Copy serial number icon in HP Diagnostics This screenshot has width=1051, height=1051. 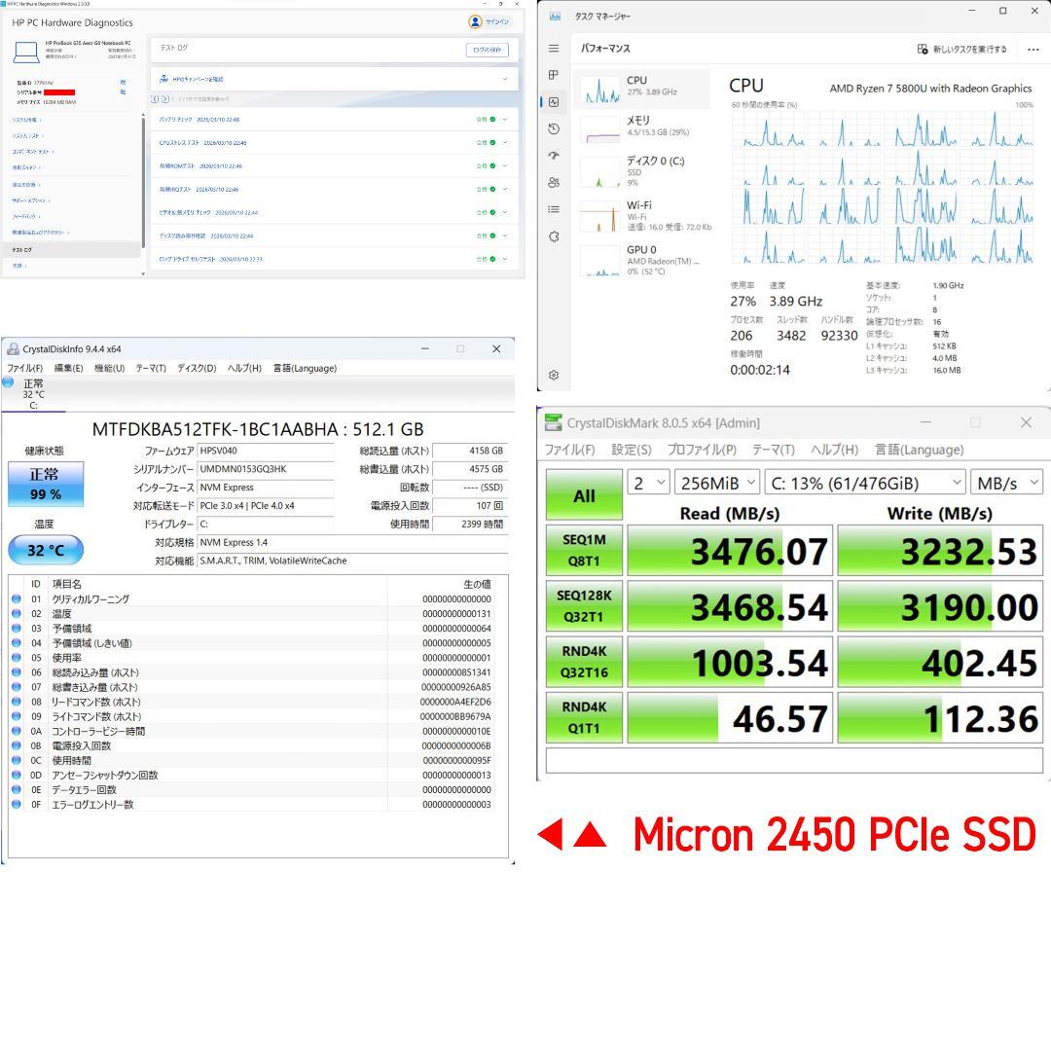pyautogui.click(x=123, y=91)
